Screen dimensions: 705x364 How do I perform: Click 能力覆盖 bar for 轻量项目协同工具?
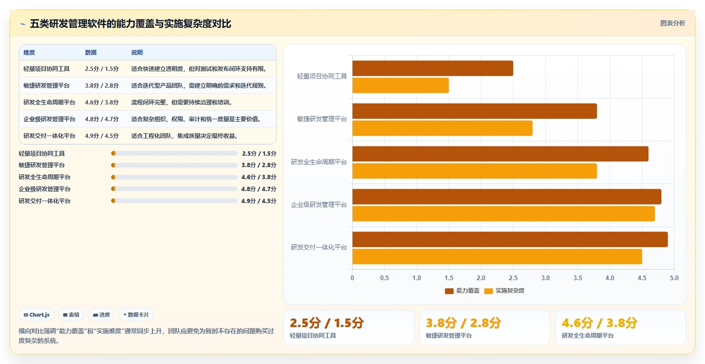click(433, 68)
